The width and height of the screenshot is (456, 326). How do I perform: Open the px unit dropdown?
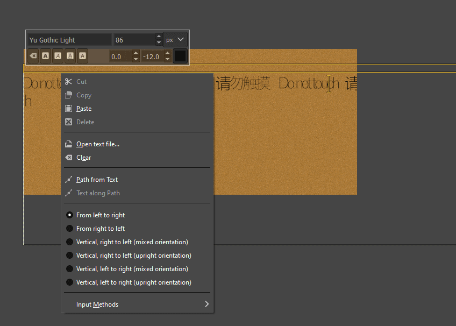pos(175,40)
